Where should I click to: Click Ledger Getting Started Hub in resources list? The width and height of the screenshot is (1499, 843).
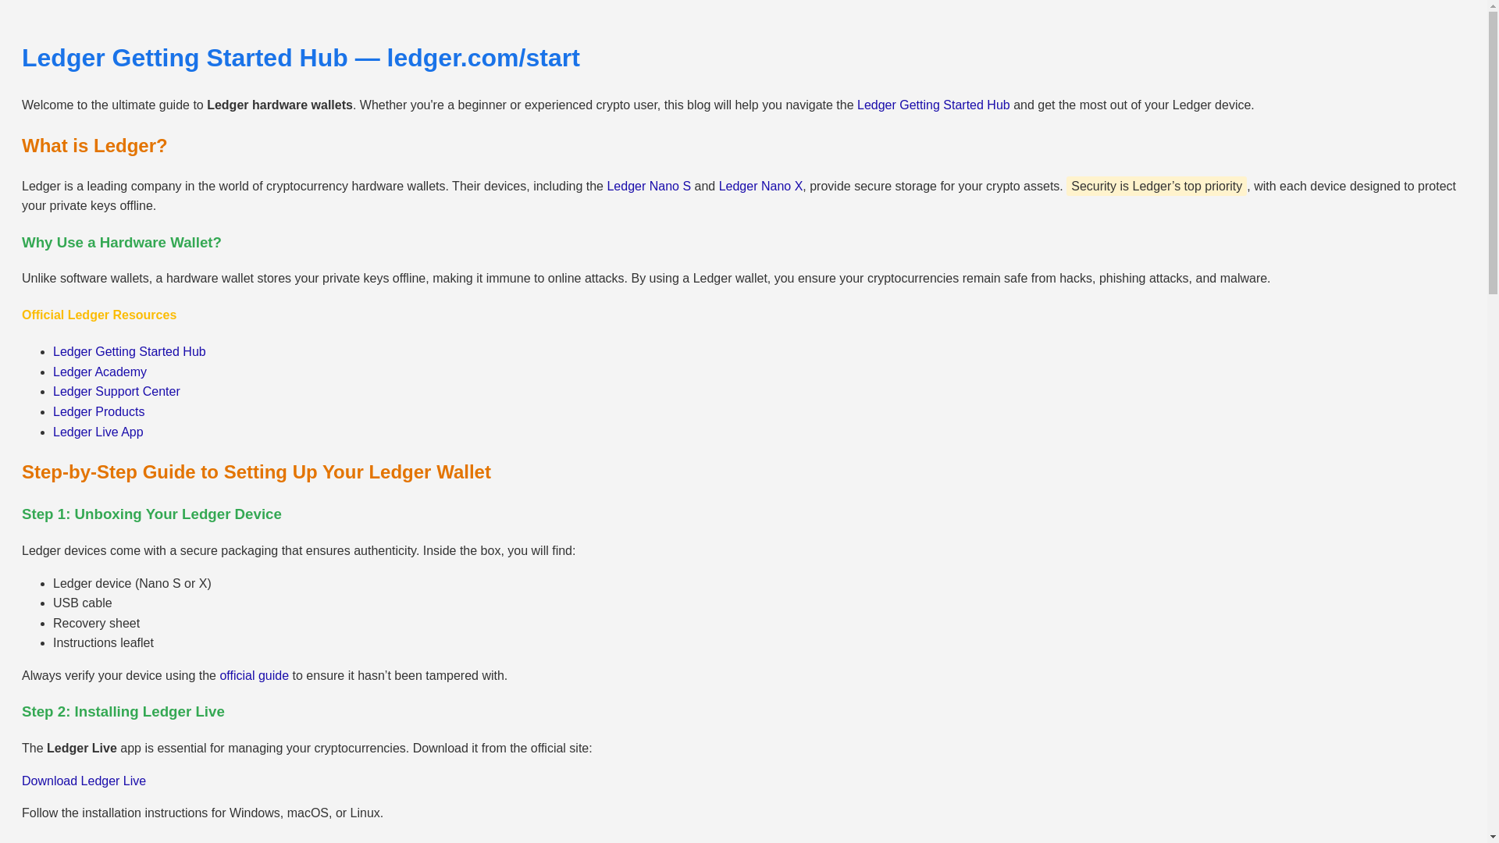click(129, 351)
